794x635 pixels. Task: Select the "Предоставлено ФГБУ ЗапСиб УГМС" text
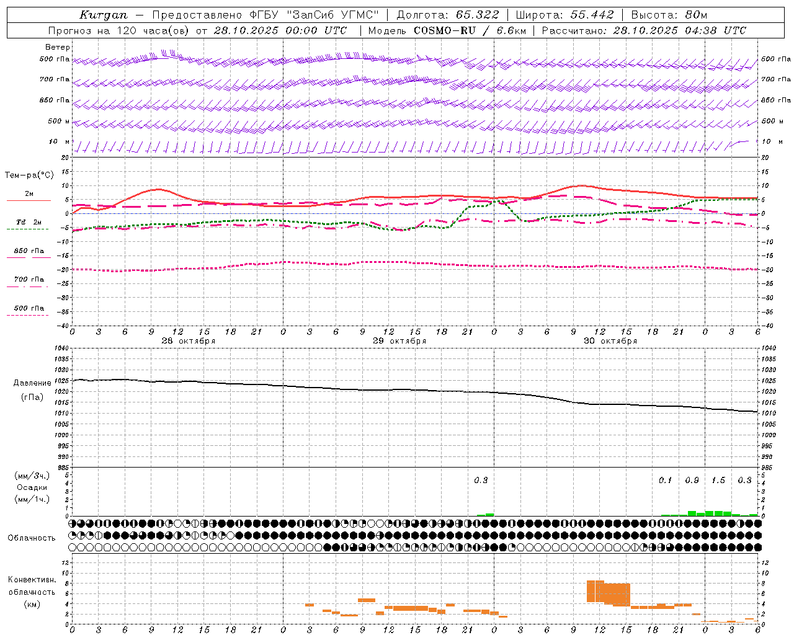click(265, 15)
